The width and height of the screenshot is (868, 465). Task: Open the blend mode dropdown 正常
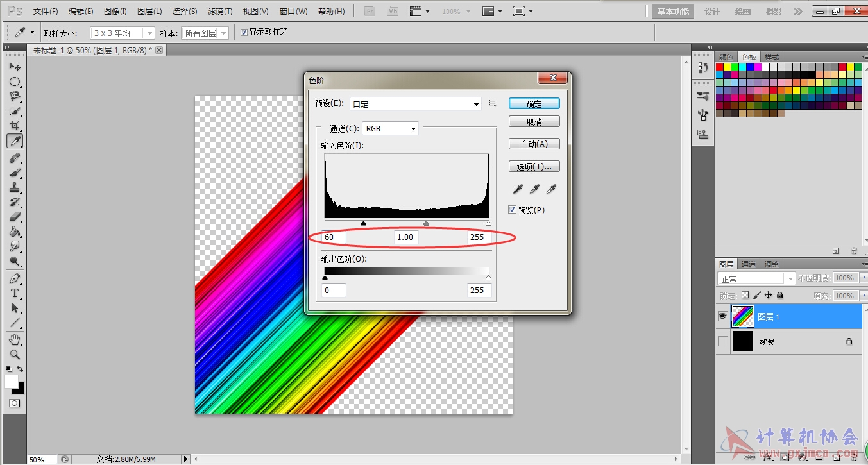click(x=756, y=278)
